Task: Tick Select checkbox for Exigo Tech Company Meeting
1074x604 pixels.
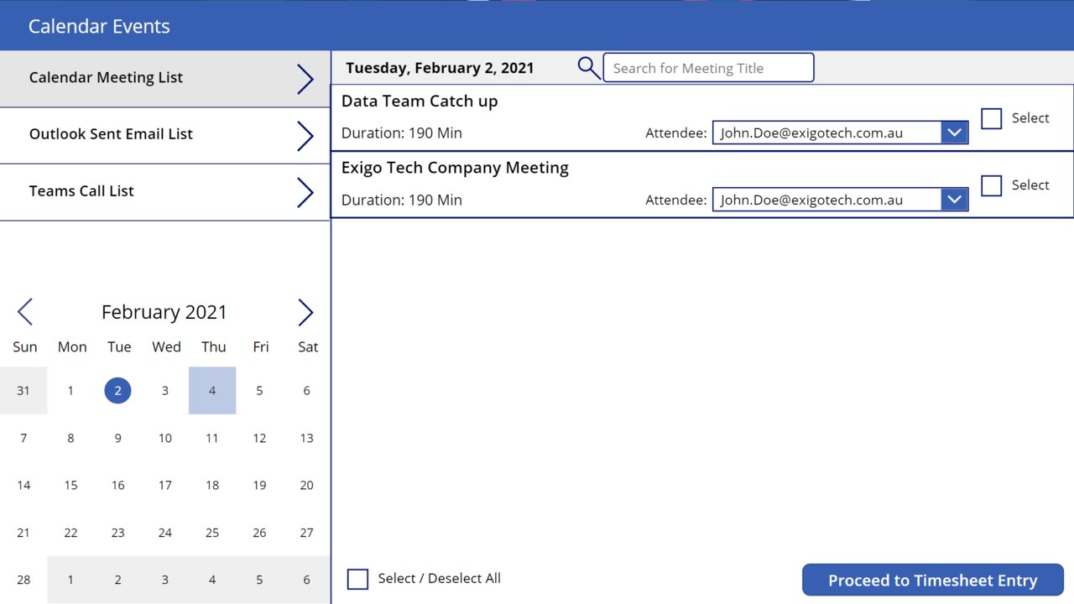Action: (992, 185)
